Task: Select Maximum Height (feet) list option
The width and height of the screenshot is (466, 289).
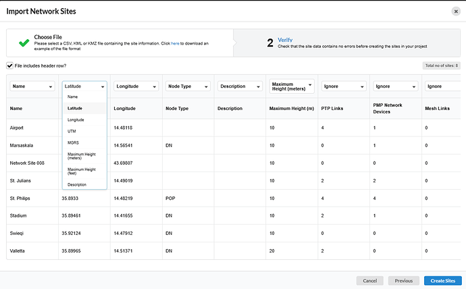Action: point(81,171)
